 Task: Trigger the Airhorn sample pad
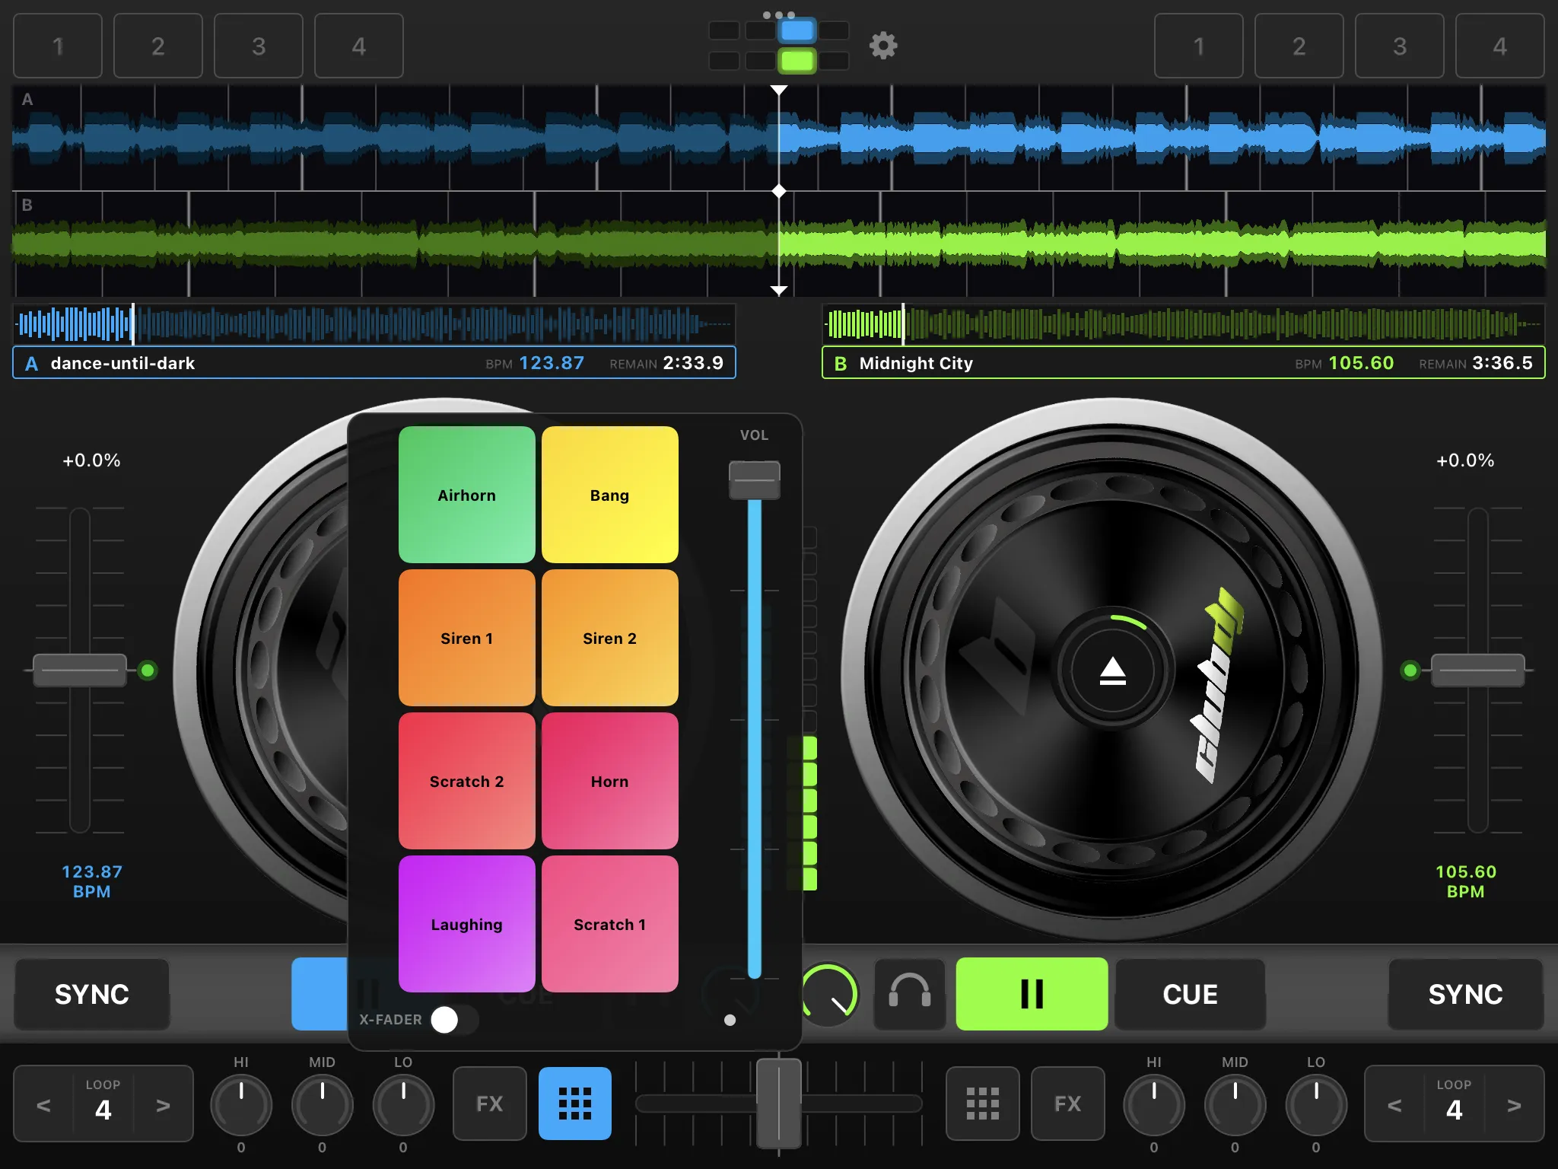point(466,495)
